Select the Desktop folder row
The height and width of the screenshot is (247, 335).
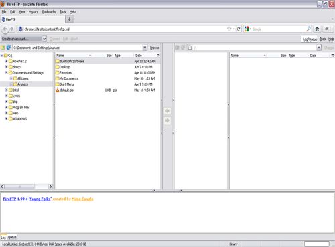108,67
